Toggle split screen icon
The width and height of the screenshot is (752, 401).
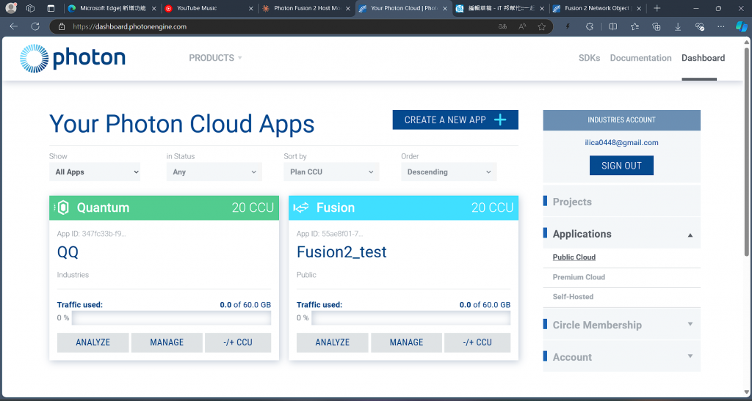(x=613, y=27)
